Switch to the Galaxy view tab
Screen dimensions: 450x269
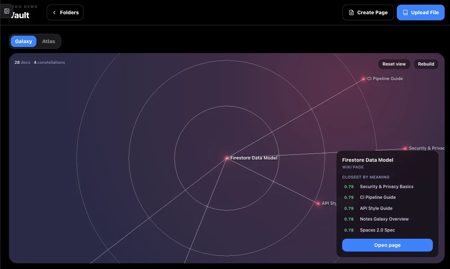(x=24, y=41)
